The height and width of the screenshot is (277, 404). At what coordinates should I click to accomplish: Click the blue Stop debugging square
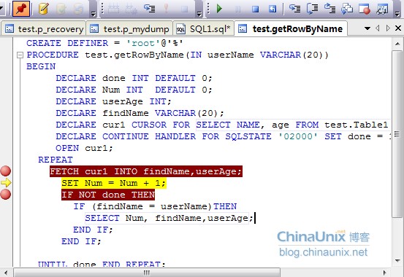tap(255, 9)
